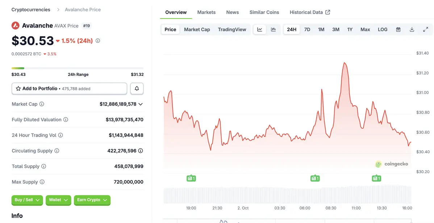Switch chart to Market Cap view
Viewport: 434px width, 223px height.
pyautogui.click(x=197, y=29)
